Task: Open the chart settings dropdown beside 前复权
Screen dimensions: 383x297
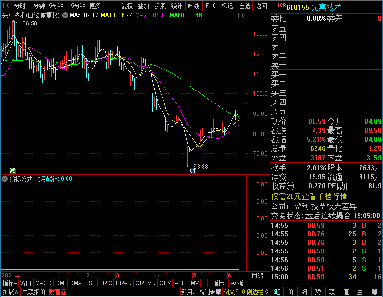Action: 65,15
